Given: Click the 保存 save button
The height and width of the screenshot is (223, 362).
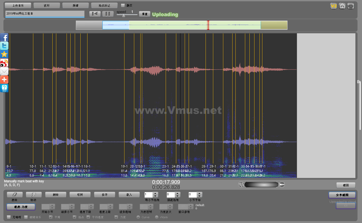Looking at the screenshot, I should 105,195.
